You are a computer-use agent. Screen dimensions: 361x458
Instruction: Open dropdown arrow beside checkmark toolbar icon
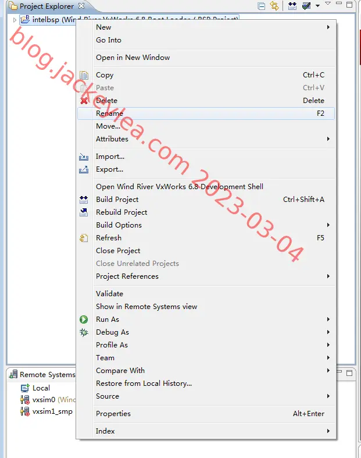(x=317, y=6)
